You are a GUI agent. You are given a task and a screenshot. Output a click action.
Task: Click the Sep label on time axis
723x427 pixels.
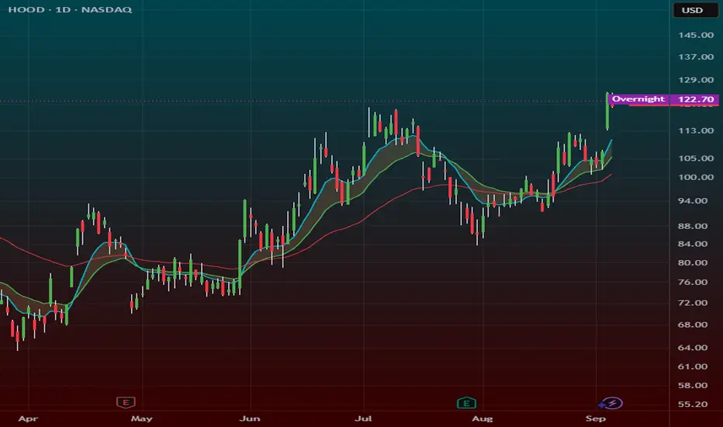[x=595, y=418]
